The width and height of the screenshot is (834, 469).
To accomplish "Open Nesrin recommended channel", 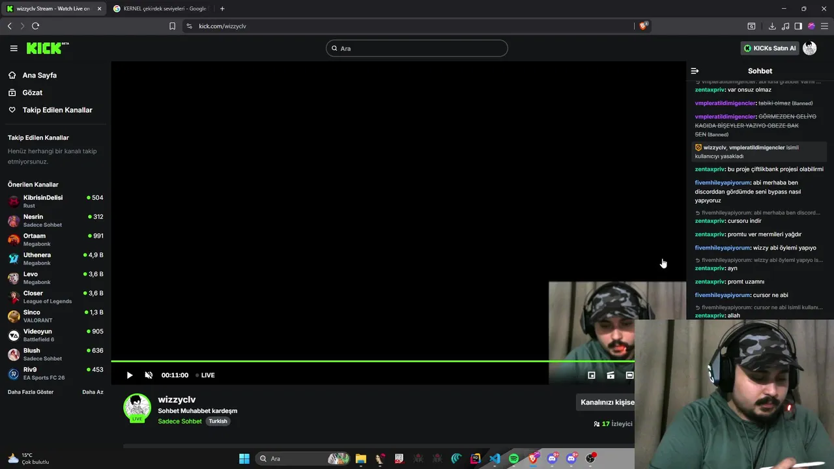I will (55, 220).
